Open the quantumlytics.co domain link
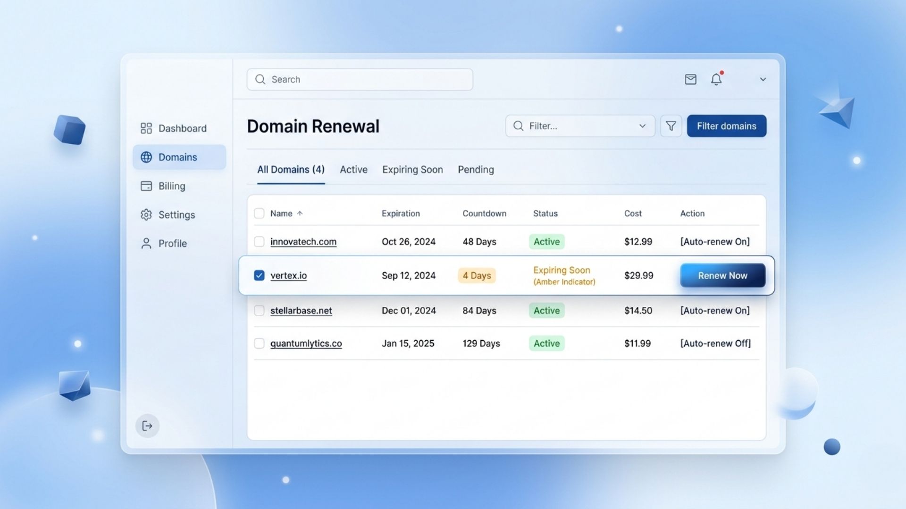Image resolution: width=906 pixels, height=509 pixels. click(x=306, y=344)
